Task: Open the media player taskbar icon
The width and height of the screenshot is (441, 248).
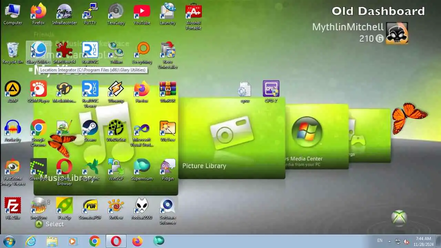Action: (73, 241)
